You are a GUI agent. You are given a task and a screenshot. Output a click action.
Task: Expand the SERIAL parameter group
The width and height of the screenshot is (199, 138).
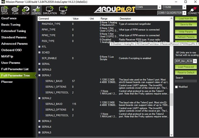tap(40, 64)
